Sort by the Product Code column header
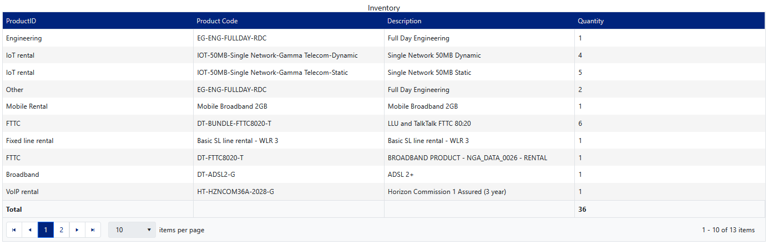This screenshot has width=768, height=245. click(x=217, y=21)
